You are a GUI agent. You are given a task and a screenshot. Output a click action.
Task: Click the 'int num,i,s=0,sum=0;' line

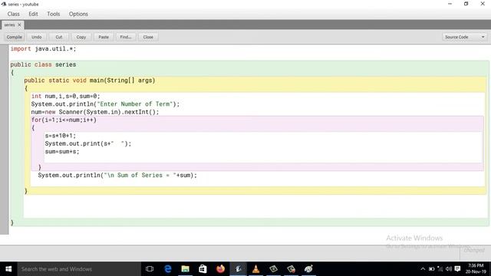65,96
